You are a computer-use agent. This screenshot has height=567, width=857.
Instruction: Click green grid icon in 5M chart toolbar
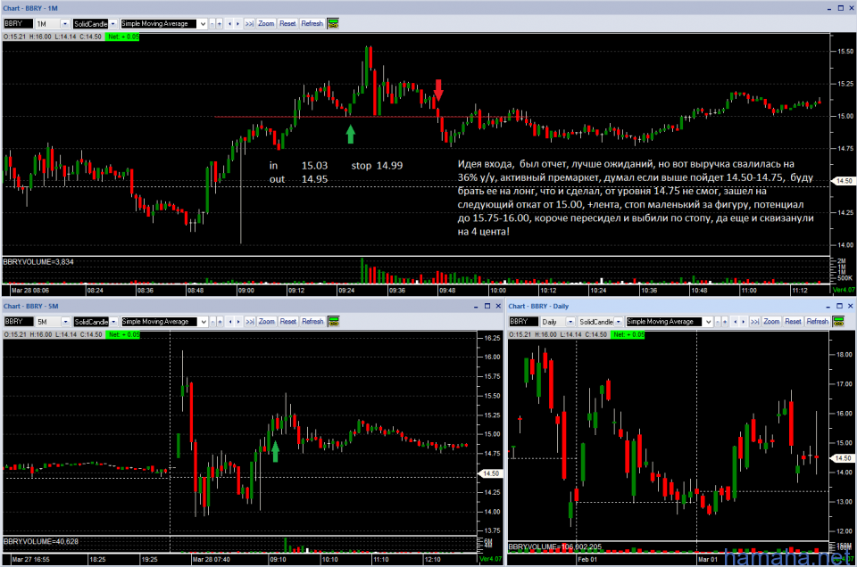(333, 322)
